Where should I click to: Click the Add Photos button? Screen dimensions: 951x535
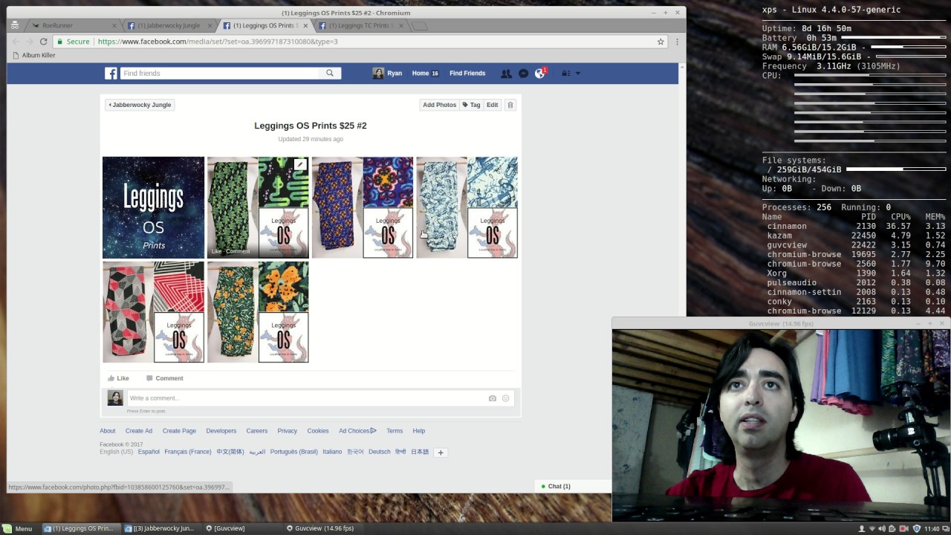439,105
